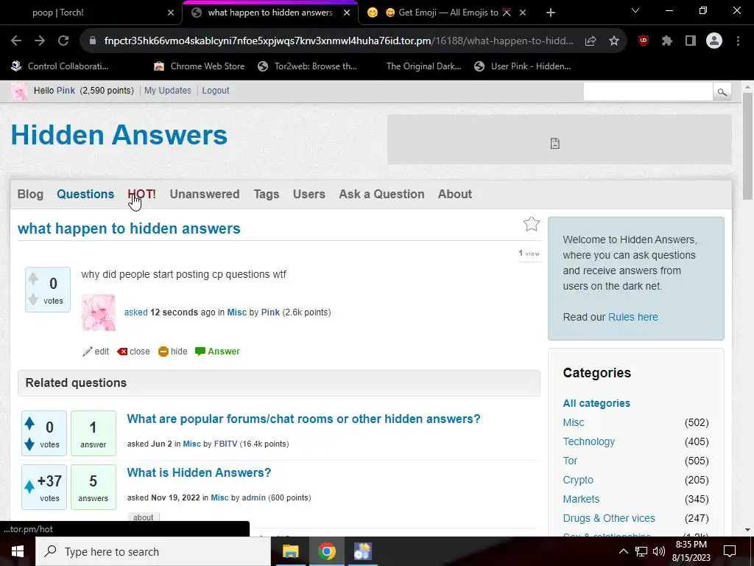
Task: Hide the question with the orange hide button
Action: (173, 352)
